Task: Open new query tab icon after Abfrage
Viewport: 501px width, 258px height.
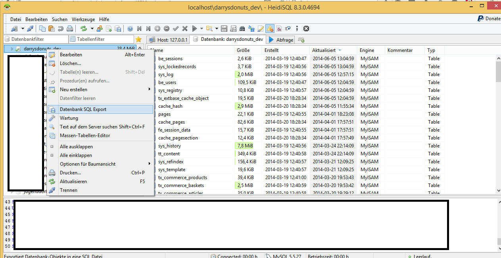Action: [301, 40]
